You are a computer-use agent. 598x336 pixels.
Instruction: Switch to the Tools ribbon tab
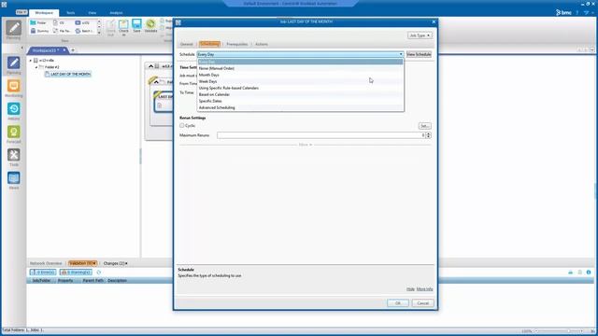[71, 12]
